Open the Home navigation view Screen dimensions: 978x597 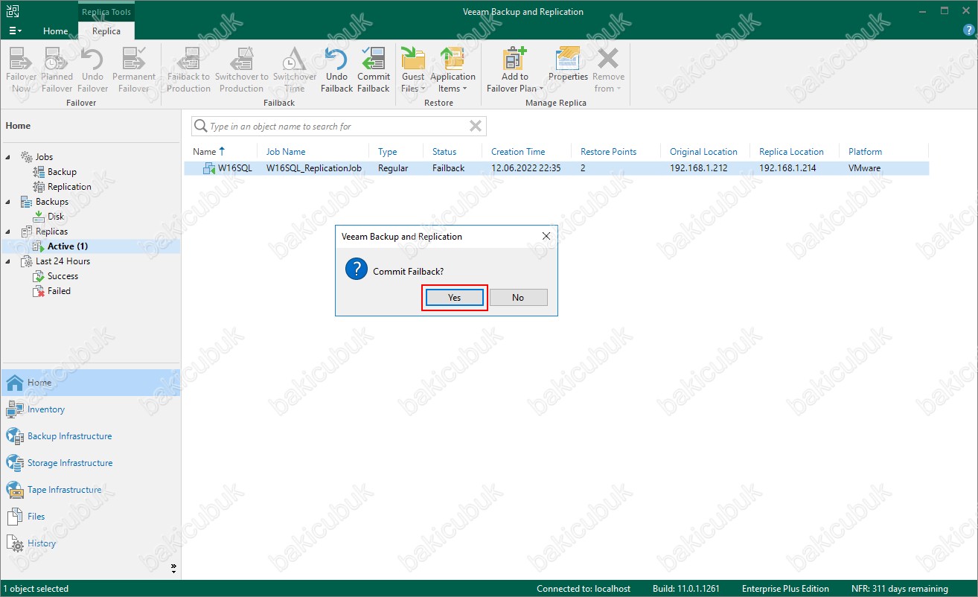(90, 383)
